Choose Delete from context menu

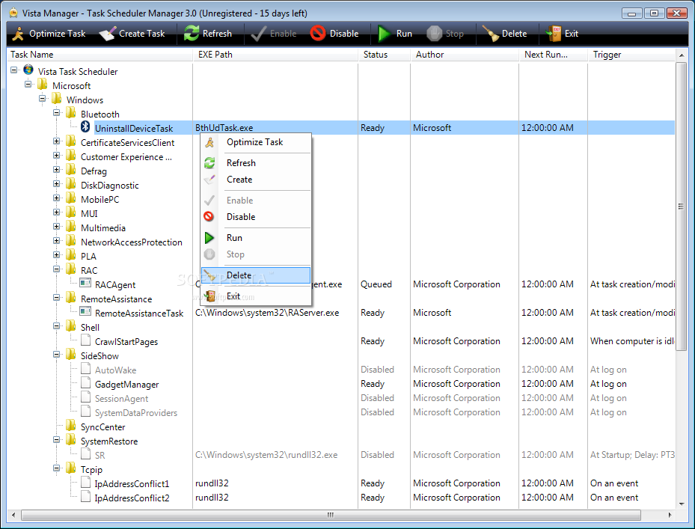pos(256,275)
